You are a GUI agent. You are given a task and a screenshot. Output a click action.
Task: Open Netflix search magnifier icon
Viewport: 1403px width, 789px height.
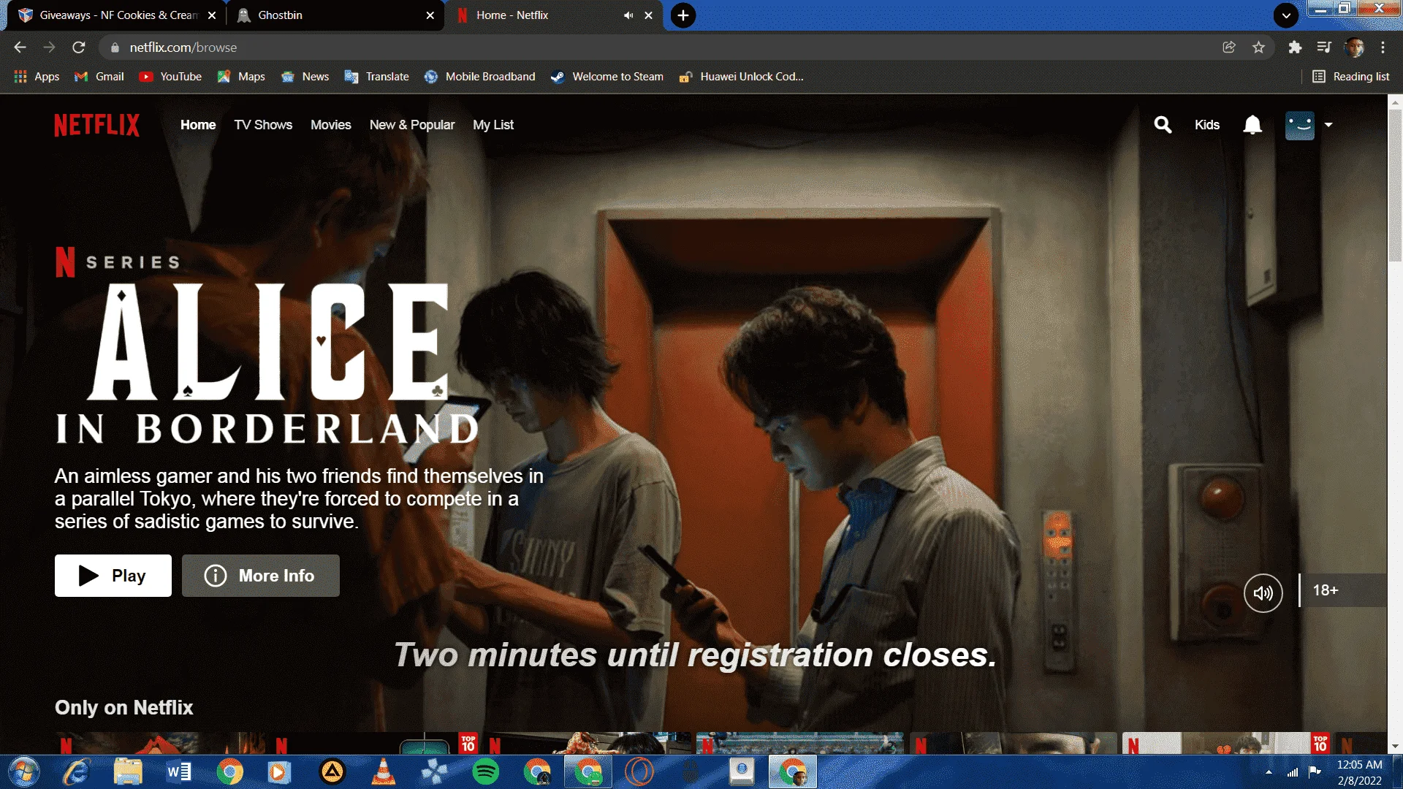1163,125
